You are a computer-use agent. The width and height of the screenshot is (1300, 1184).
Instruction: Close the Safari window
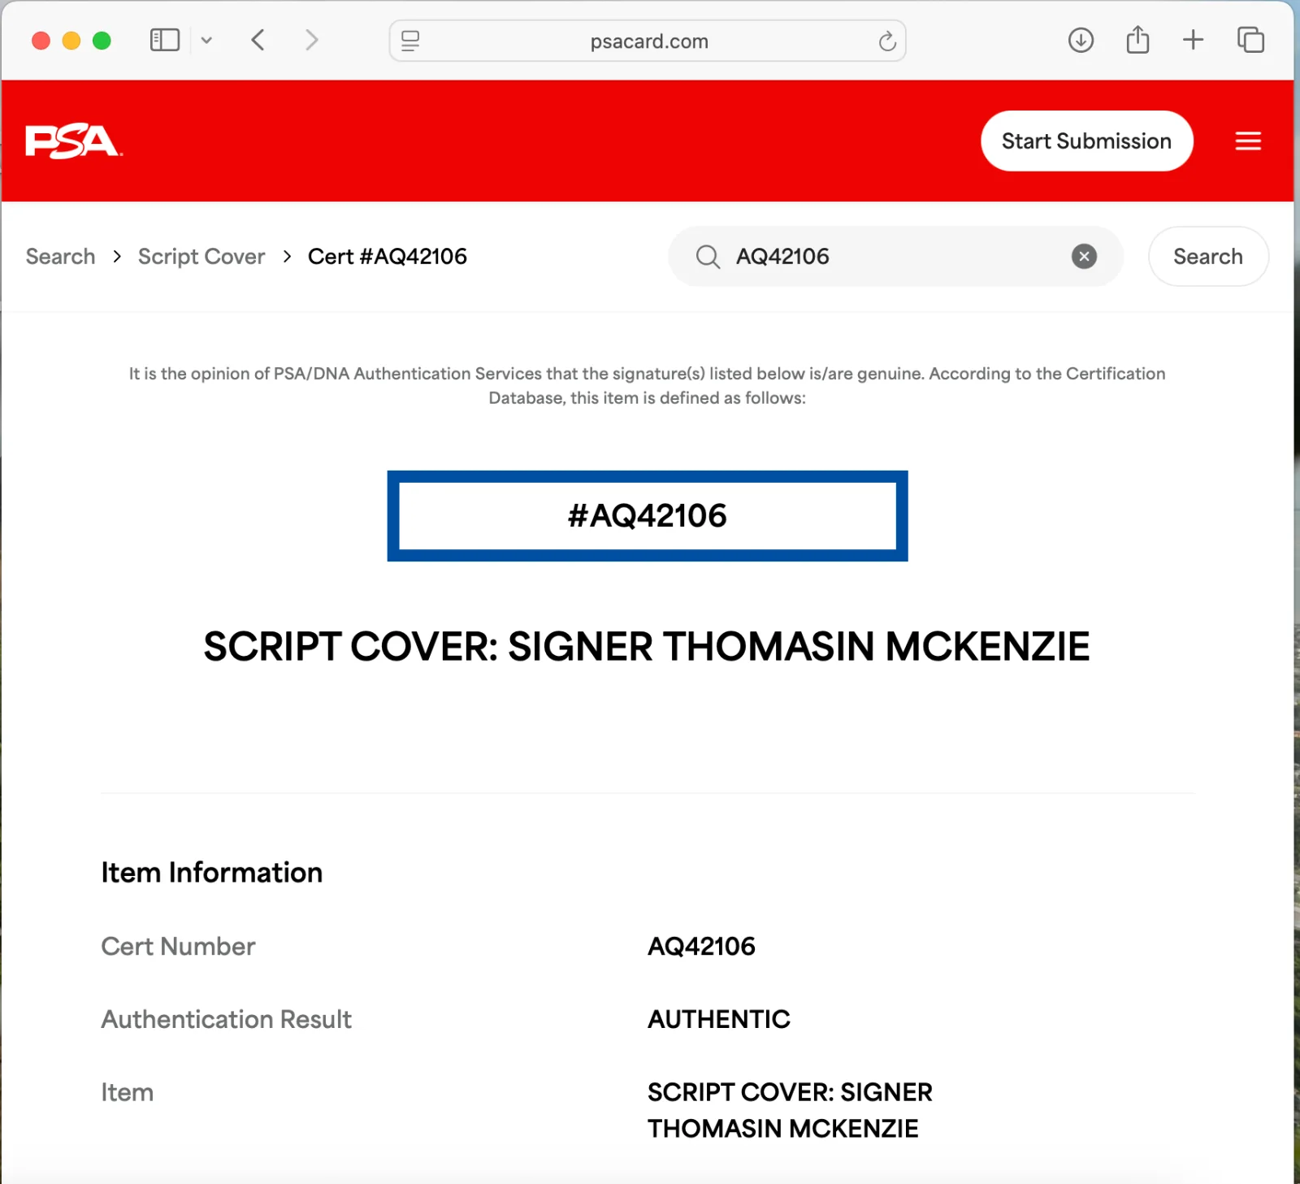[x=41, y=41]
